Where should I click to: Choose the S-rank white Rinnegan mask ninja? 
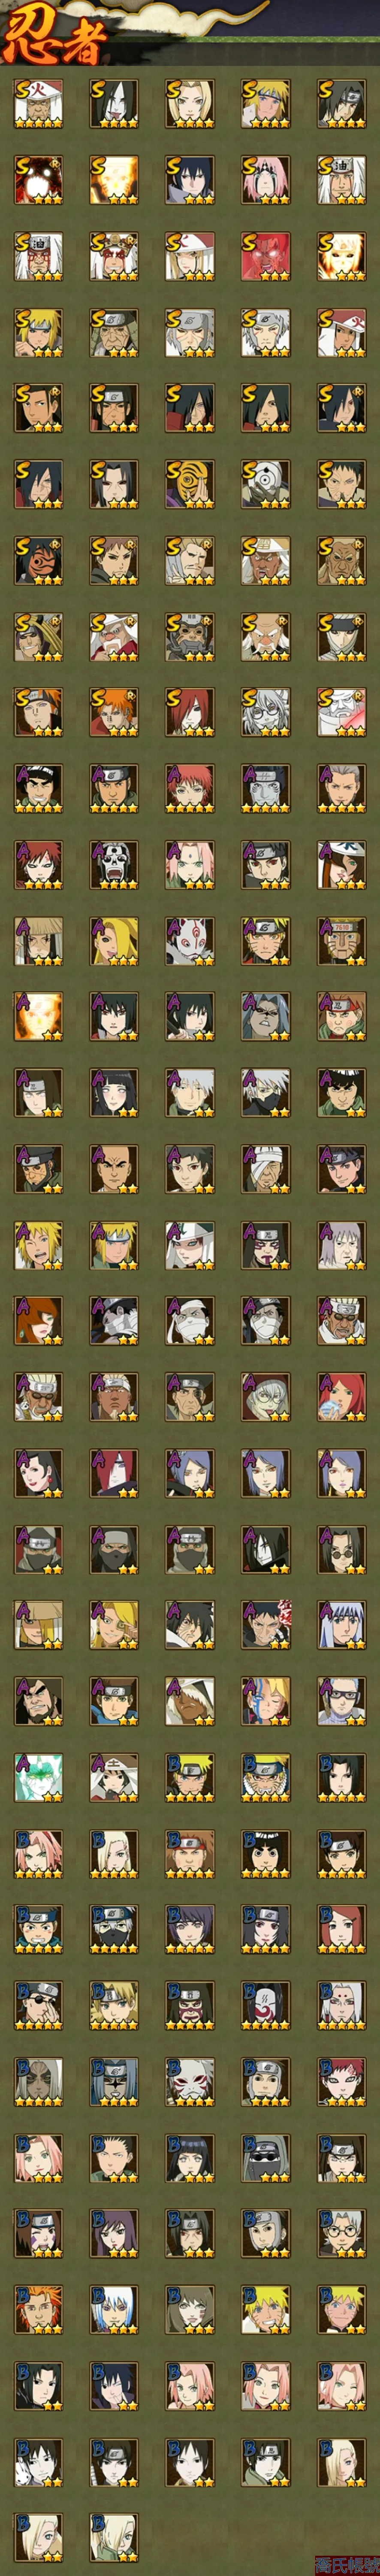266,483
